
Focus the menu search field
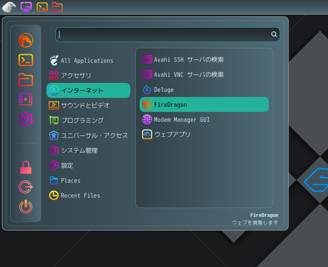pyautogui.click(x=168, y=35)
